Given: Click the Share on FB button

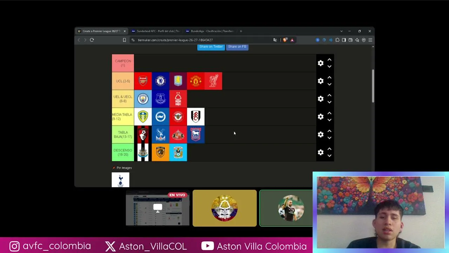Looking at the screenshot, I should point(237,47).
